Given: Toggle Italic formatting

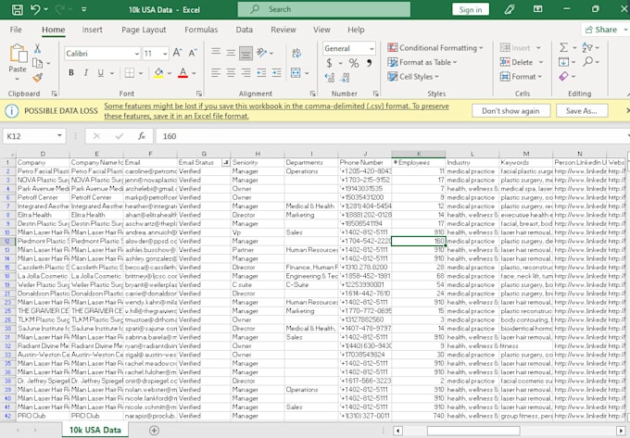Looking at the screenshot, I should [86, 72].
